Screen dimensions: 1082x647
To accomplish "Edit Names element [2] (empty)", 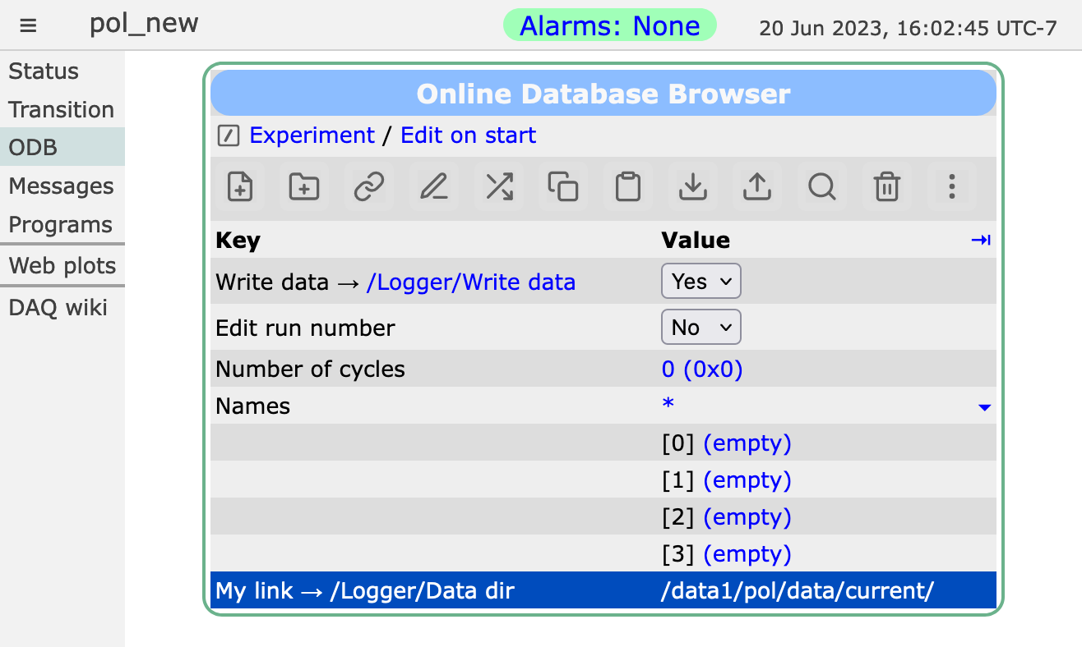I will 747,517.
